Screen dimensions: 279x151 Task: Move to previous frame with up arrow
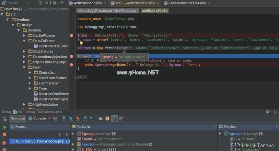[60, 135]
